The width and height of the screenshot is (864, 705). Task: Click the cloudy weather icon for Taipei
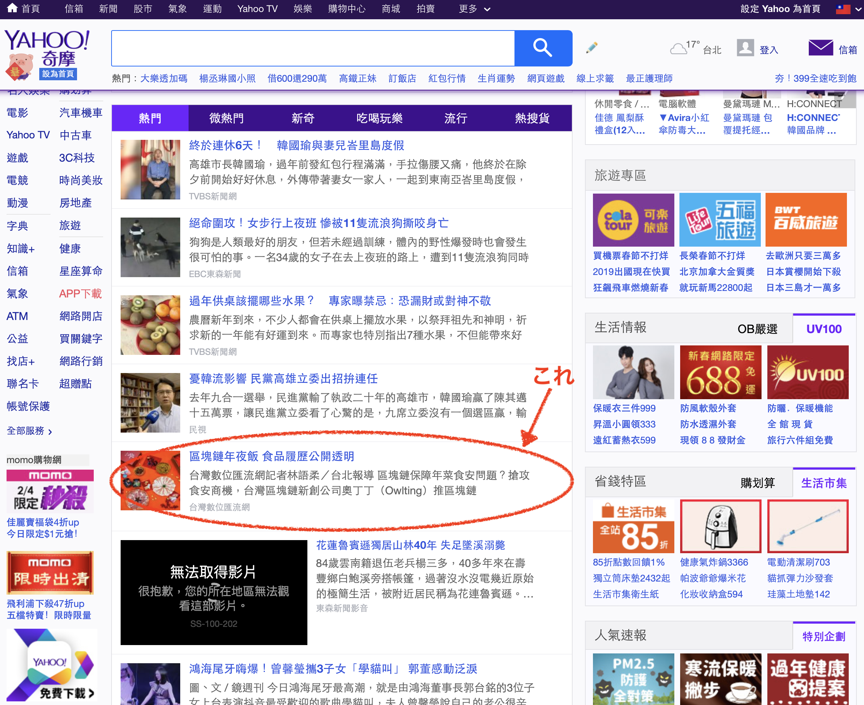678,49
